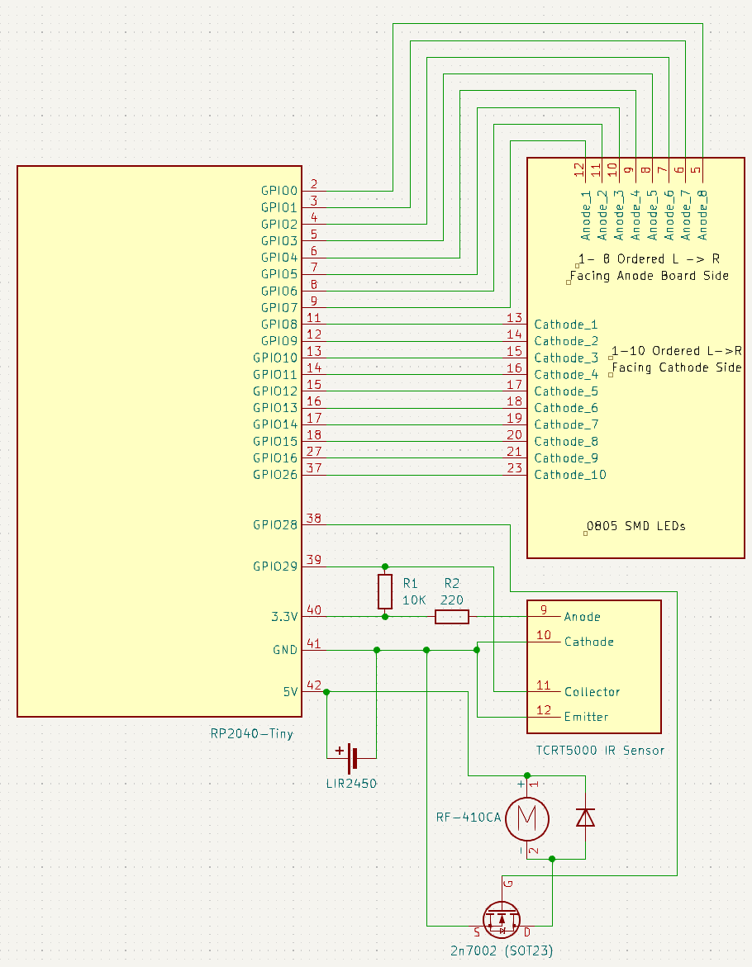Select the RP2040-Tiny component label
The height and width of the screenshot is (967, 752).
coord(252,734)
